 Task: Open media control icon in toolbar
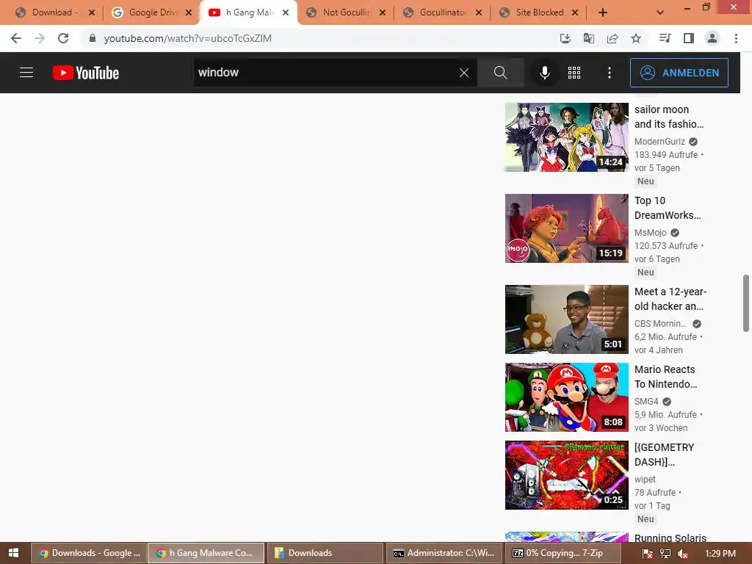pyautogui.click(x=665, y=38)
